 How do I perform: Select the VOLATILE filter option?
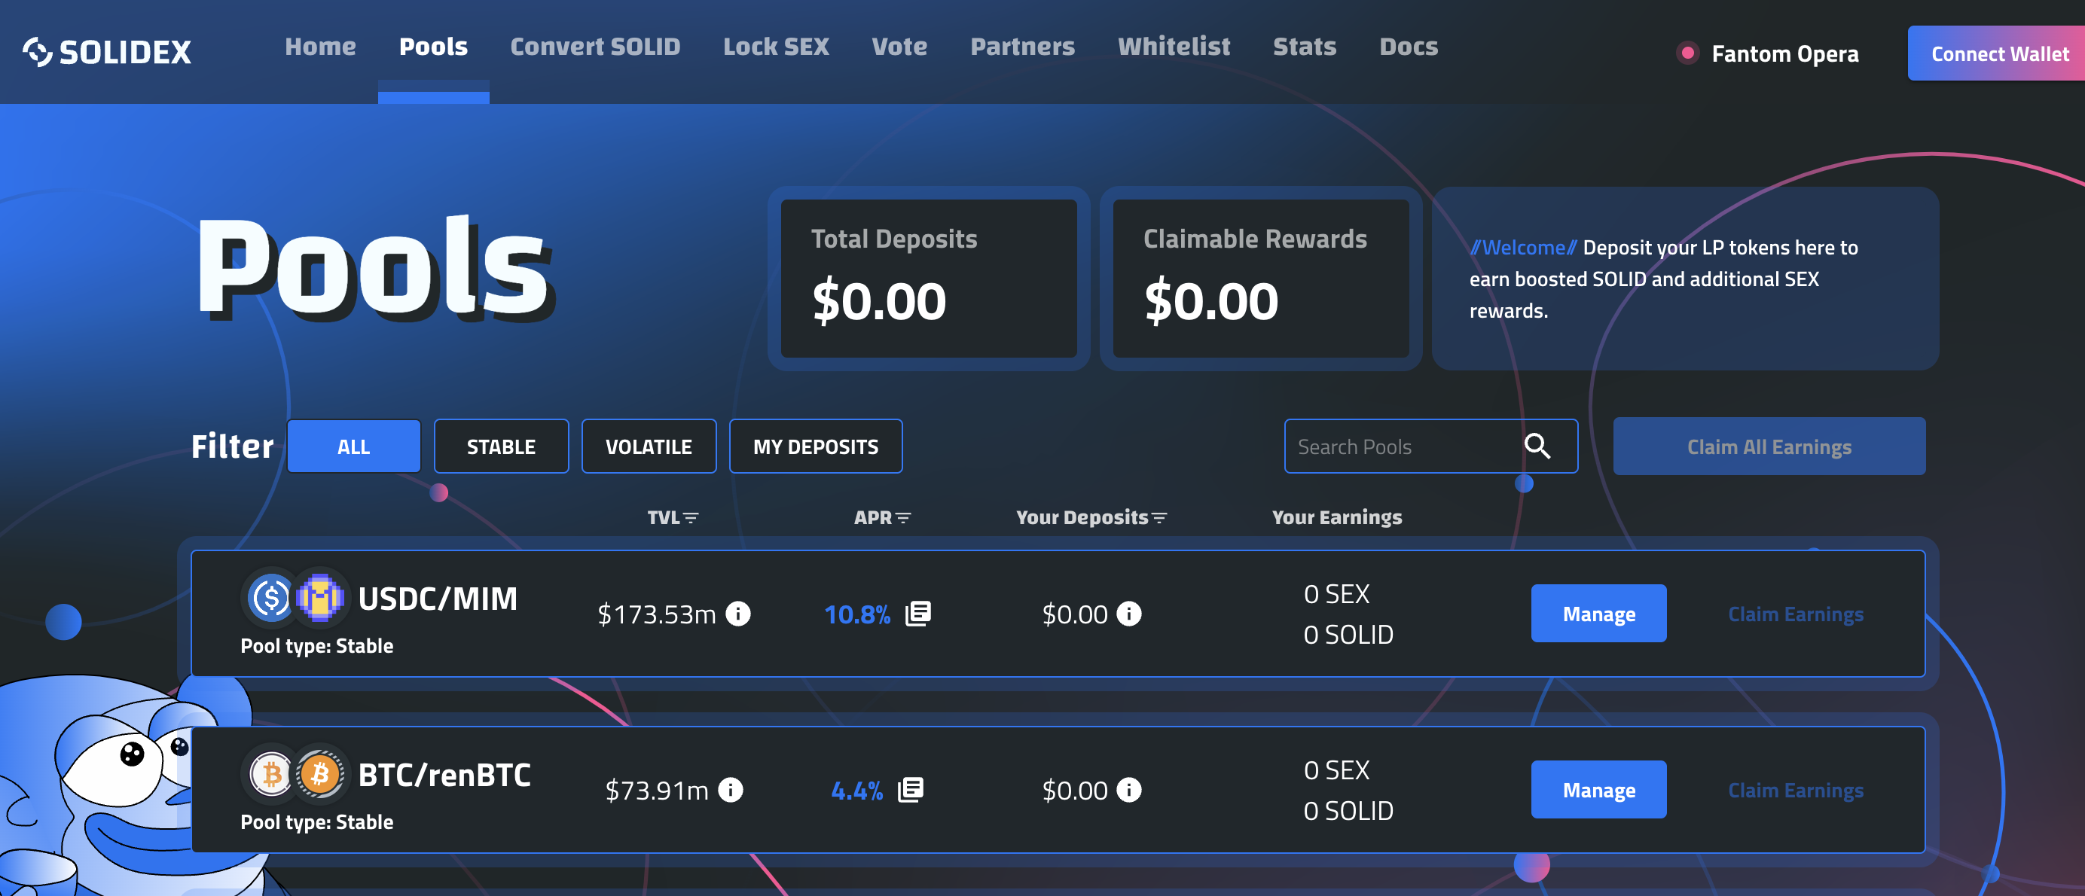(x=649, y=446)
